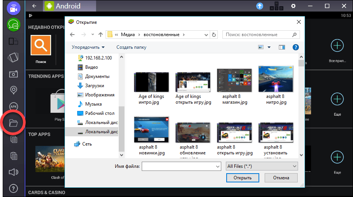Click Медиа in the breadcrumb path
Screen dimensions: 353x197
128,35
